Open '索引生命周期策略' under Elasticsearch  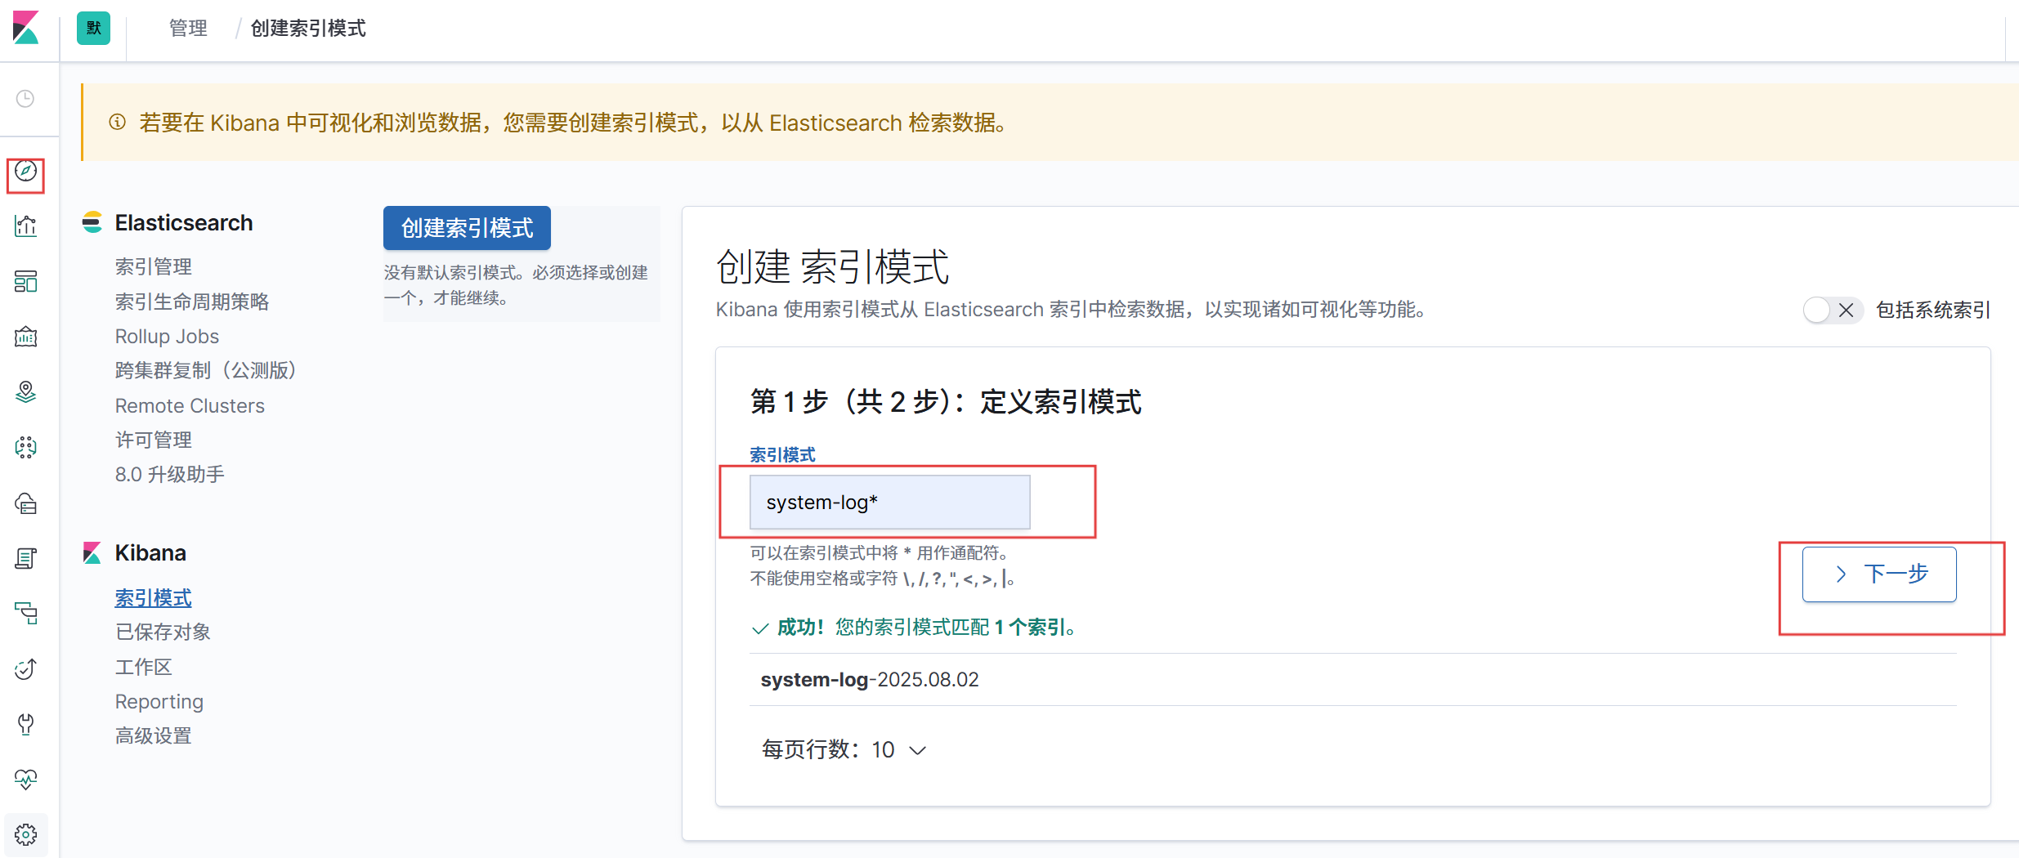pyautogui.click(x=192, y=302)
